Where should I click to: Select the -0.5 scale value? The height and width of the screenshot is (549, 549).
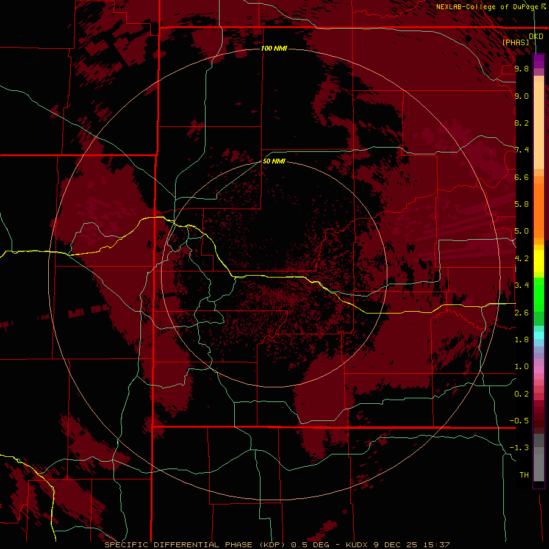[519, 421]
